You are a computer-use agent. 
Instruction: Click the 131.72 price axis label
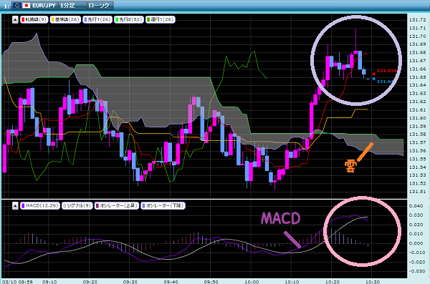[x=417, y=20]
